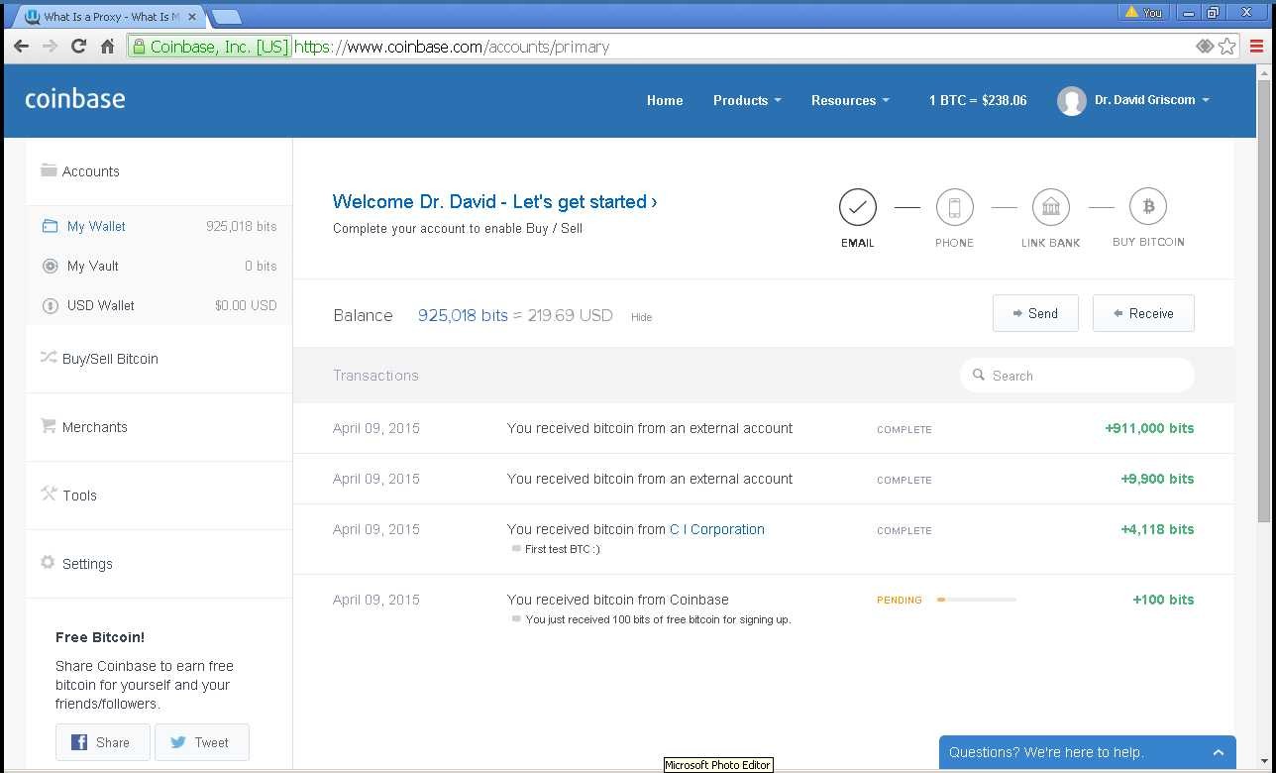Click the browser back arrow
The width and height of the screenshot is (1276, 773).
pyautogui.click(x=21, y=47)
